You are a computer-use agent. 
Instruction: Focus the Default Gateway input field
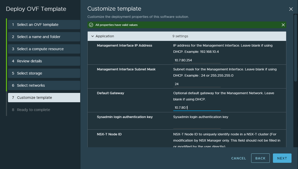pos(197,108)
